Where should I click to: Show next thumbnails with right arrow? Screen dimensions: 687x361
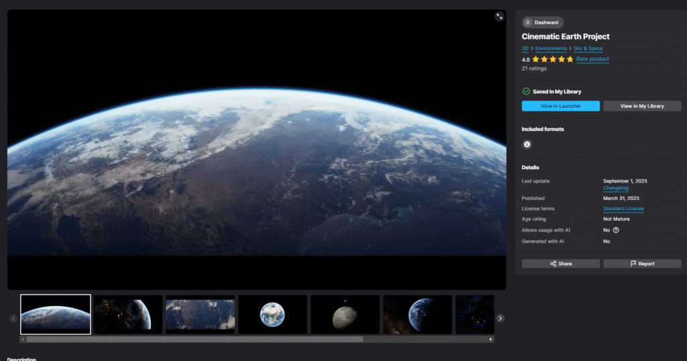tap(500, 319)
